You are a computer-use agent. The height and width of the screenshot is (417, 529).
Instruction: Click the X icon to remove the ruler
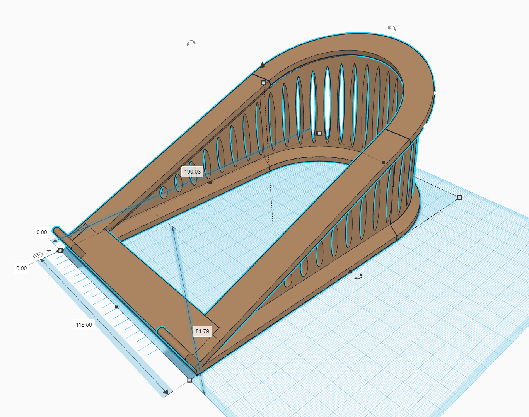pyautogui.click(x=48, y=250)
